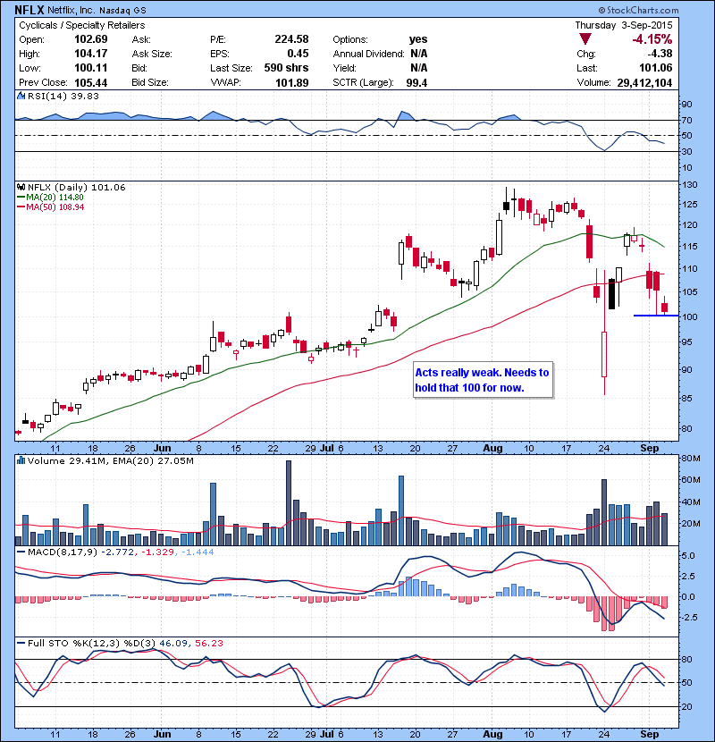Select the Last price 101.06 in the header

[656, 68]
